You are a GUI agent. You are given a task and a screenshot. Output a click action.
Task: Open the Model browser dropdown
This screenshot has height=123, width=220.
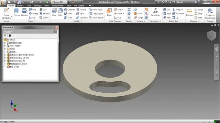tap(8, 32)
